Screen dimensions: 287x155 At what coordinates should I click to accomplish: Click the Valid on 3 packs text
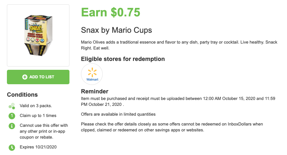pos(36,106)
